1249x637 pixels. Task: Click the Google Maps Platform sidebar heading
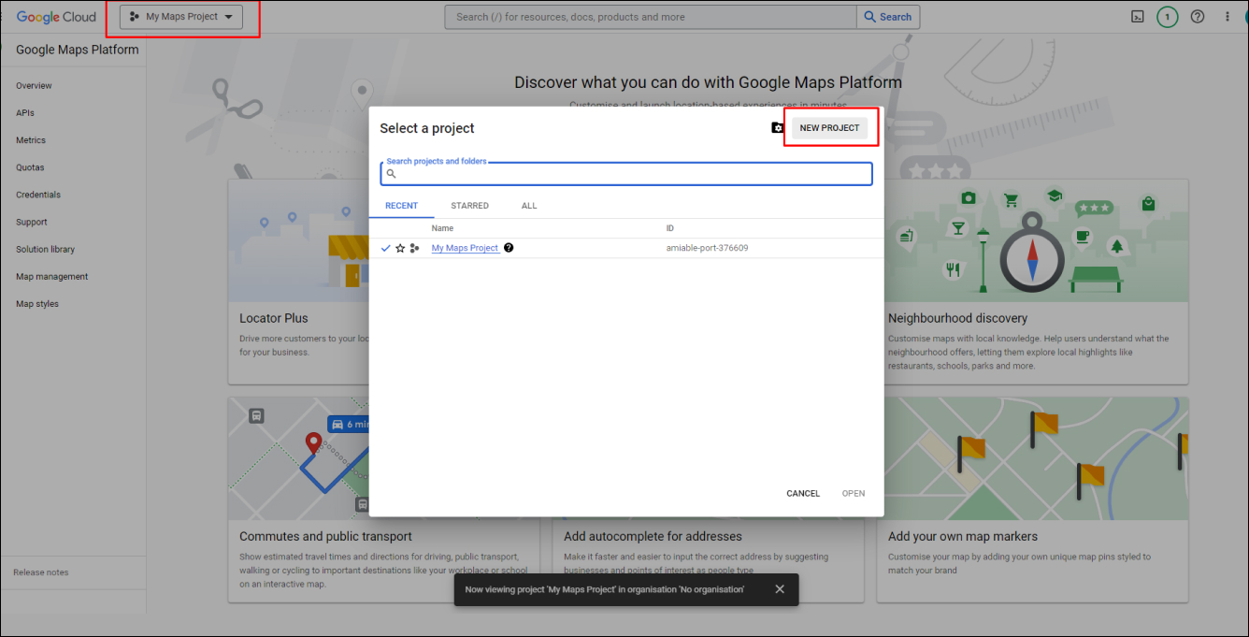[77, 50]
